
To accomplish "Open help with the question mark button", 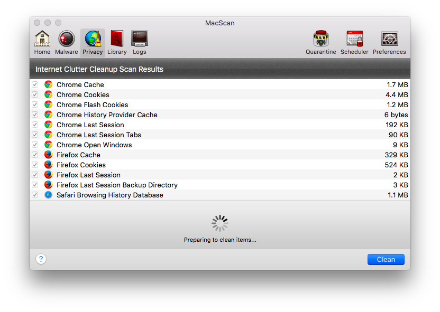I will [41, 259].
